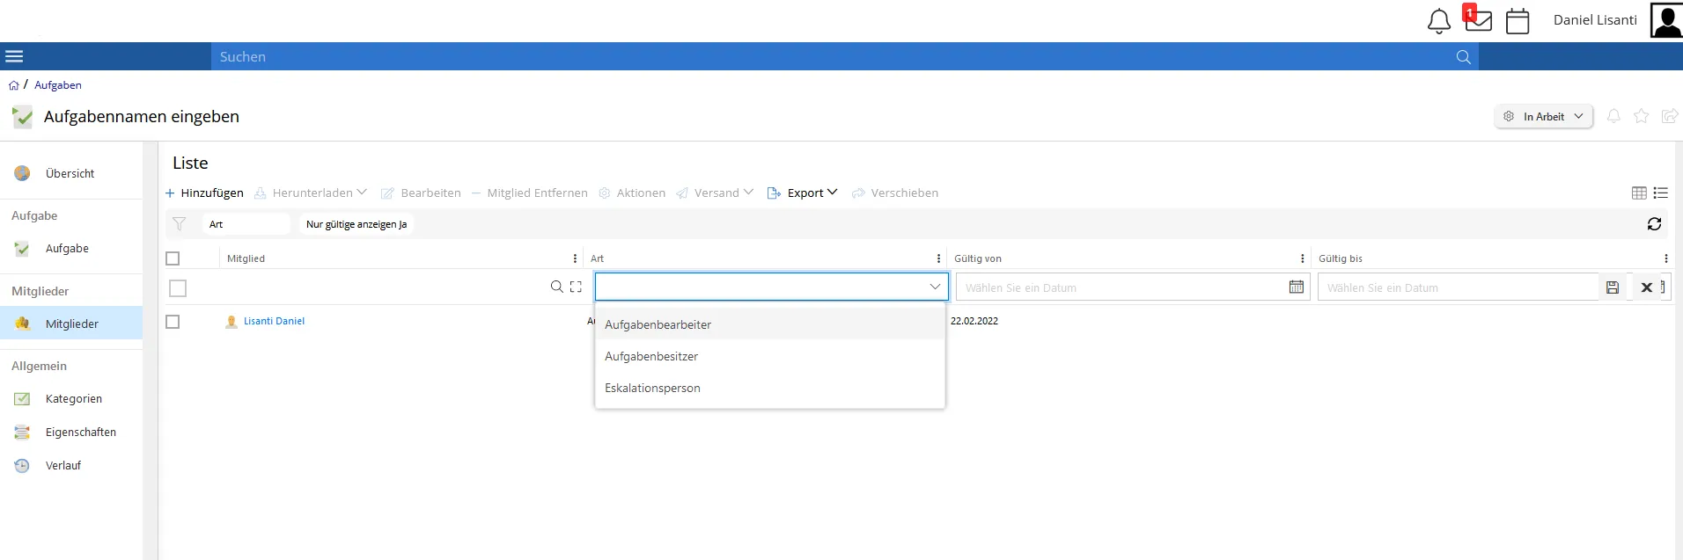This screenshot has width=1683, height=560.
Task: Click the date 22.02.2022 cell
Action: 974,321
